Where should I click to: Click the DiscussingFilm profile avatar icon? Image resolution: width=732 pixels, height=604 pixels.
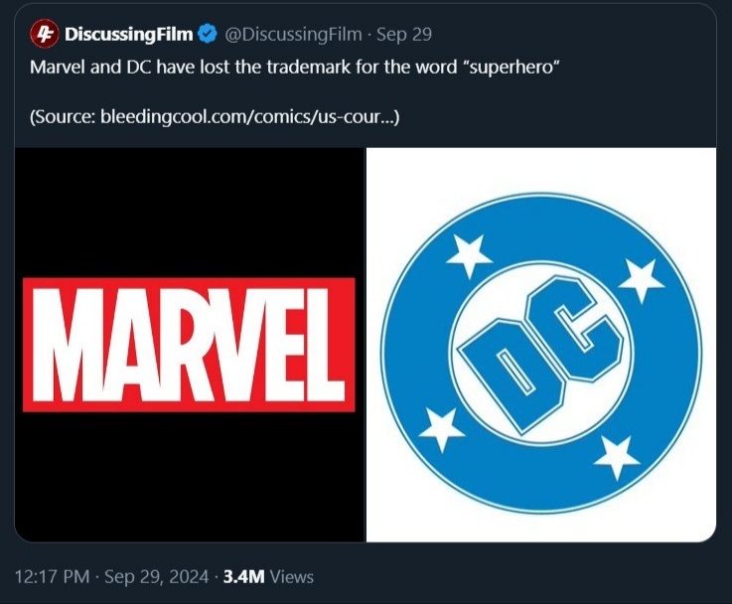tap(46, 35)
